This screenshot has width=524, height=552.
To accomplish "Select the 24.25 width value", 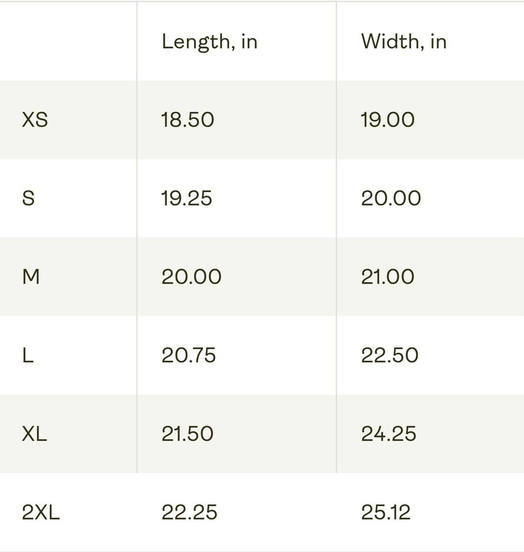I will (x=389, y=433).
